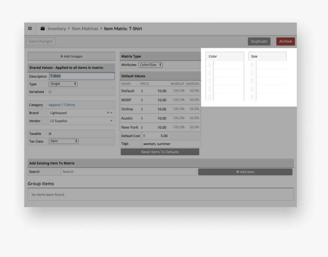Click the red Archive button
This screenshot has height=257, width=328.
click(286, 42)
